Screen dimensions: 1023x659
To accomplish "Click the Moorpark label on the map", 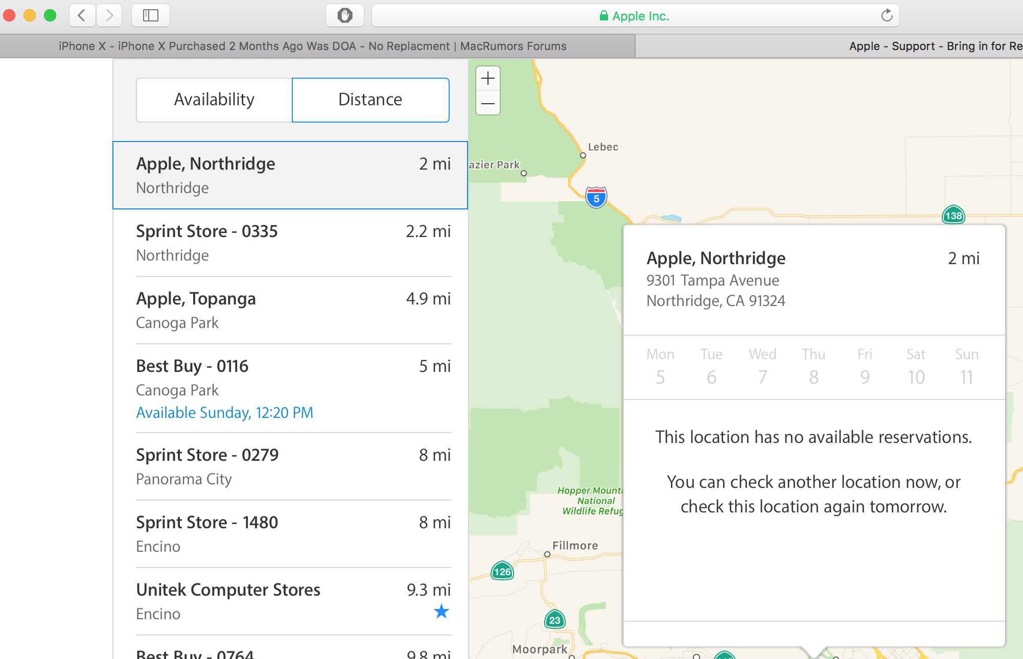I will pos(540,649).
